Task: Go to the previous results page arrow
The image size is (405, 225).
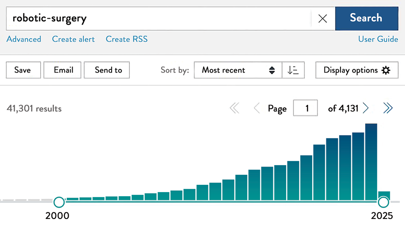Action: point(257,108)
